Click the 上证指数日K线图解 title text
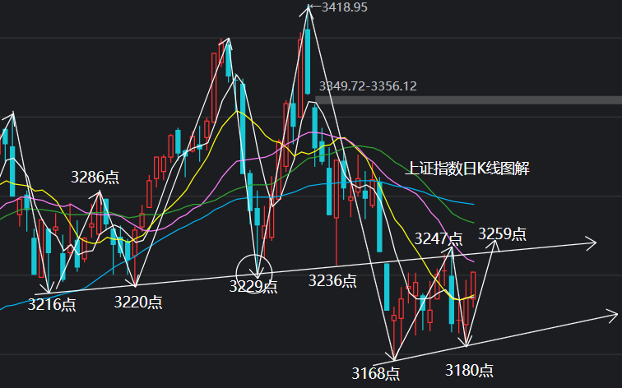 [x=467, y=168]
